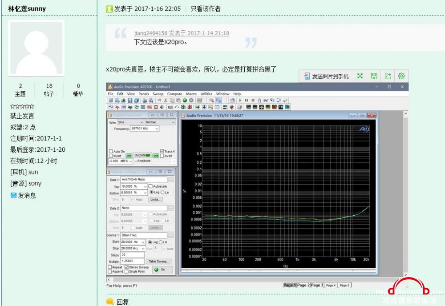The width and height of the screenshot is (445, 306).
Task: Switch to the Page 3 tab
Action: [317, 285]
